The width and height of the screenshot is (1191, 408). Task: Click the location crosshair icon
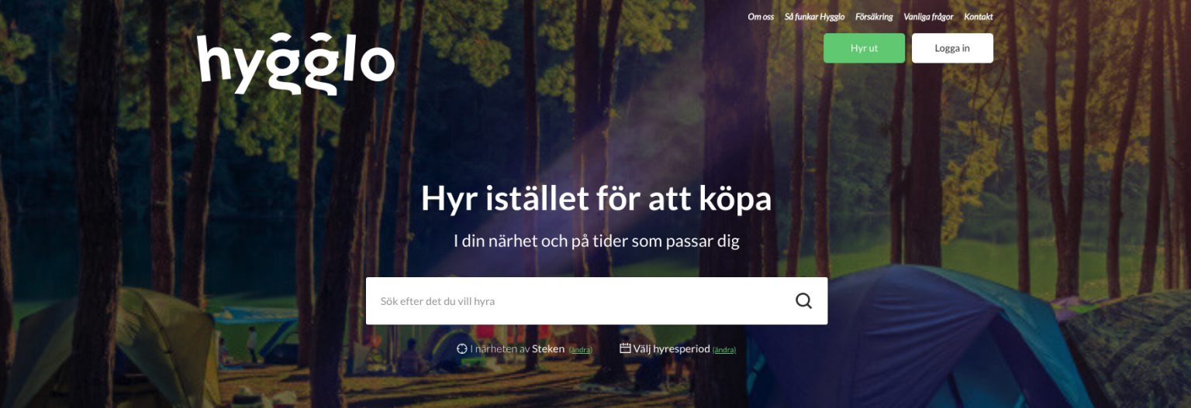pyautogui.click(x=462, y=349)
